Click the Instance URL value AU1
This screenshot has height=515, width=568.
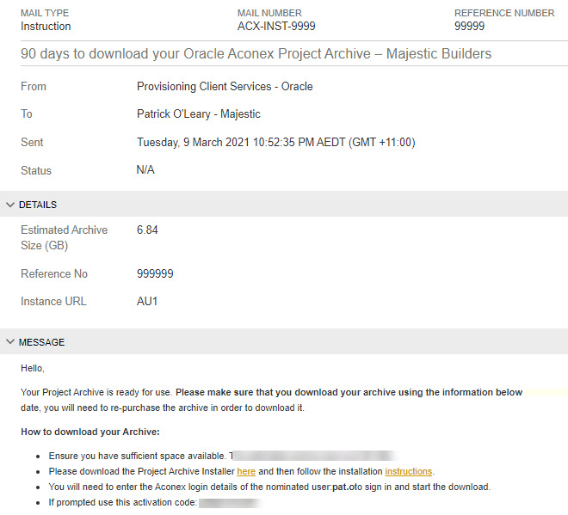pos(147,302)
